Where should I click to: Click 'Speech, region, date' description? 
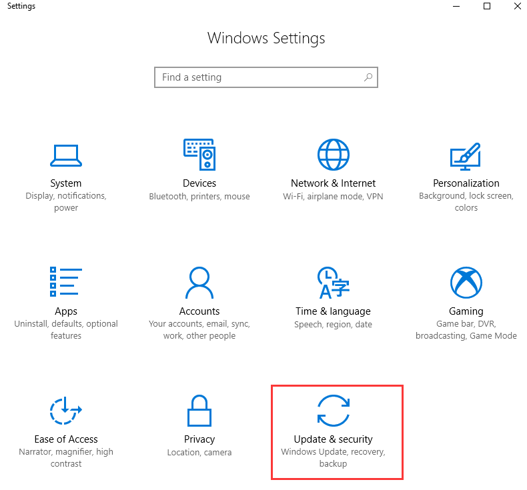coord(333,325)
